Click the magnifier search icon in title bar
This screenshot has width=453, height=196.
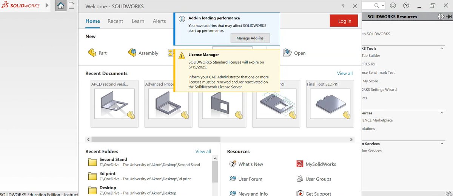tap(377, 6)
